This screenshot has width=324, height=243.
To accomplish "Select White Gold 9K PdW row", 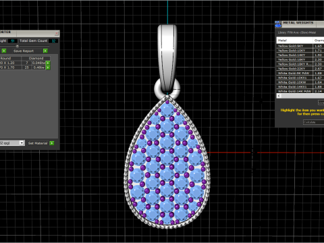I will coord(300,73).
